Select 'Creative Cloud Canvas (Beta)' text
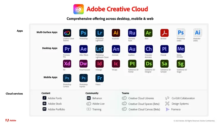Viewport: 221px width, 123px height. [x=144, y=109]
